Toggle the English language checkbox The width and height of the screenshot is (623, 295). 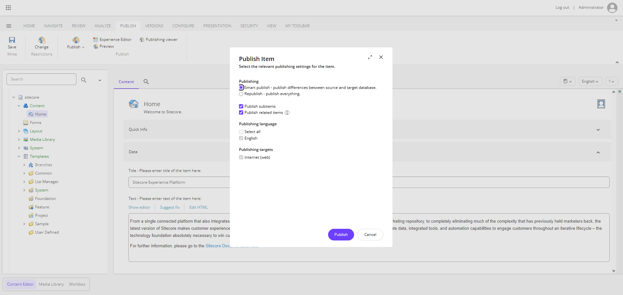click(x=241, y=138)
